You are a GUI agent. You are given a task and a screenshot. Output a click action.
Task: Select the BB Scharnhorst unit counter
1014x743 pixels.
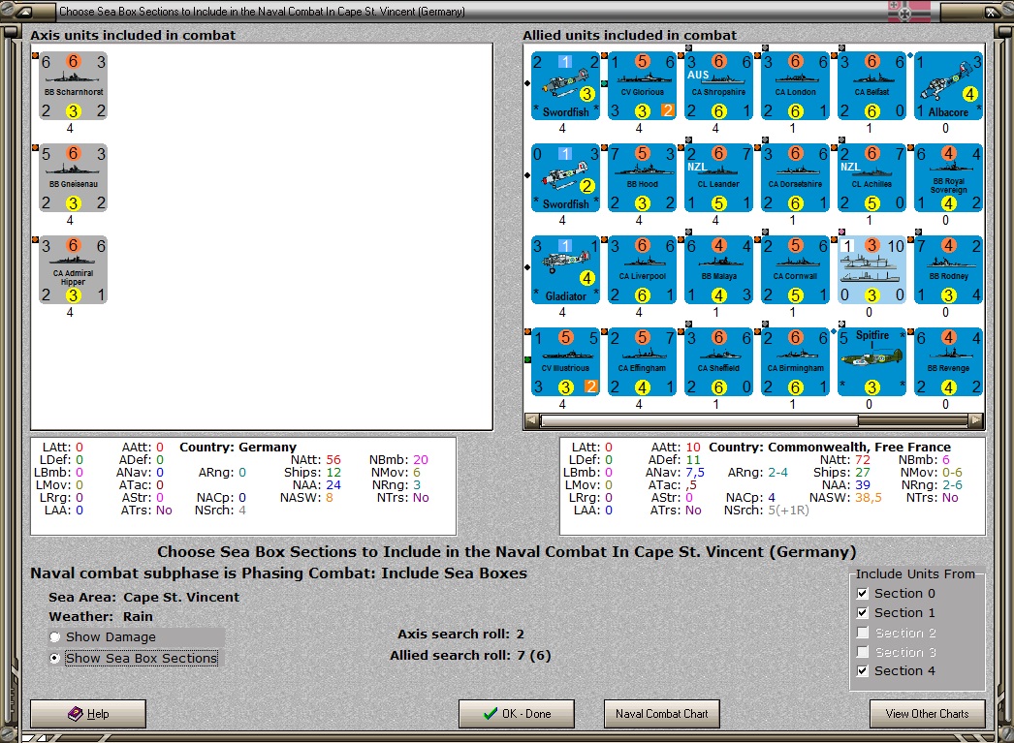[73, 86]
